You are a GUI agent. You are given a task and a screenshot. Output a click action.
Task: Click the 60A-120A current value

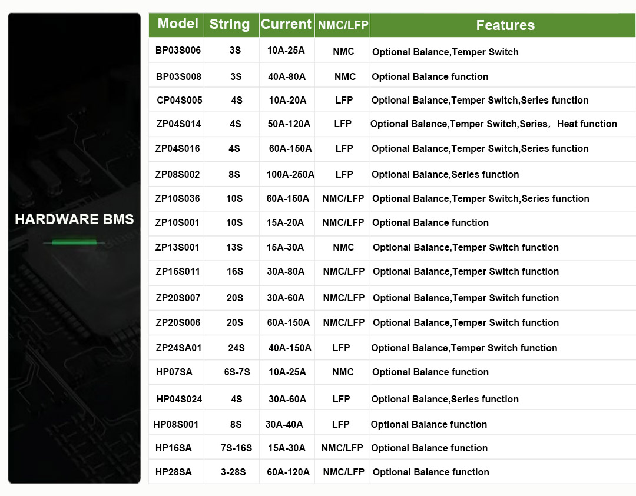coord(289,472)
